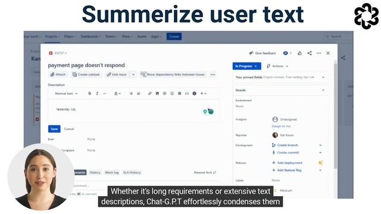Click the board share icon behind the dialog
The width and height of the screenshot is (381, 214).
343,58
